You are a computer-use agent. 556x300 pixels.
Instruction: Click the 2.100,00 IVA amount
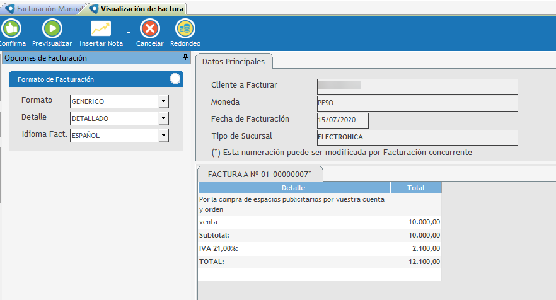(426, 248)
